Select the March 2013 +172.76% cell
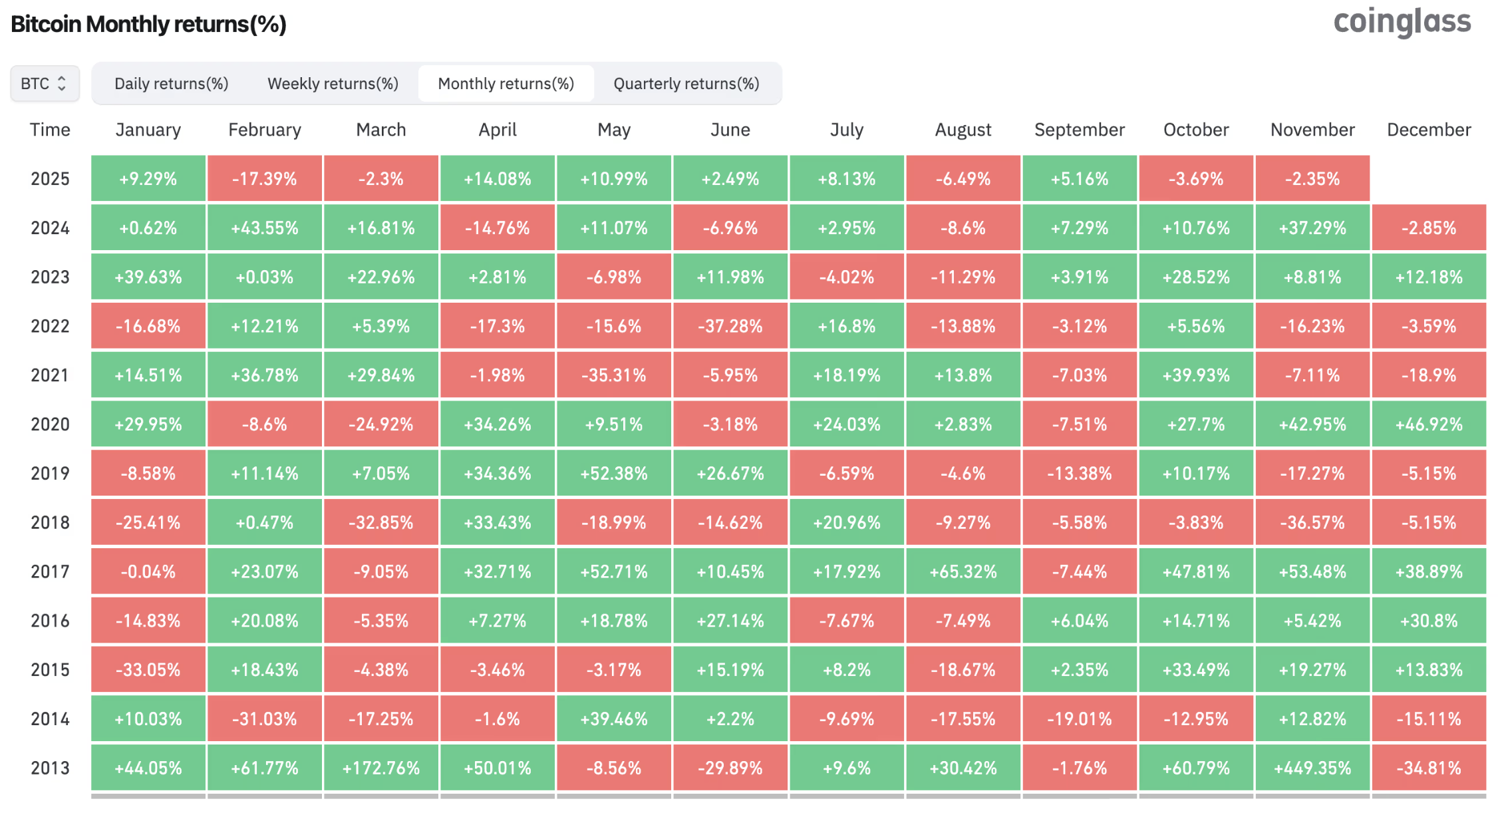1502x813 pixels. coord(380,768)
